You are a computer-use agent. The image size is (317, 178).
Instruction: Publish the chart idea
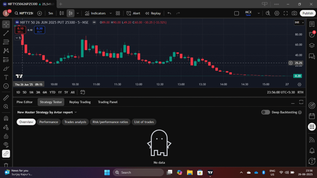(x=308, y=13)
